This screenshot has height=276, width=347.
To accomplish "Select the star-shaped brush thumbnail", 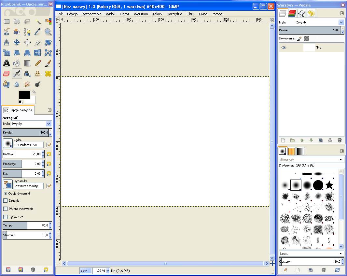I will click(x=329, y=185).
